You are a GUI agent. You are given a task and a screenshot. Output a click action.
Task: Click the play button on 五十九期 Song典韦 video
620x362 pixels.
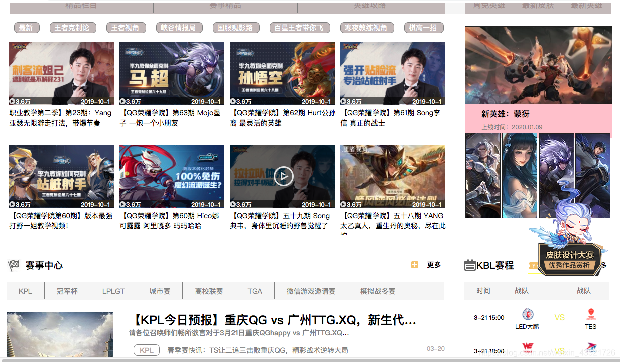pos(284,176)
